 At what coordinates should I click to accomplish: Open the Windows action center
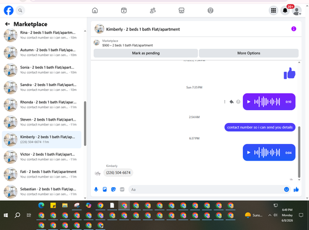[x=301, y=215]
